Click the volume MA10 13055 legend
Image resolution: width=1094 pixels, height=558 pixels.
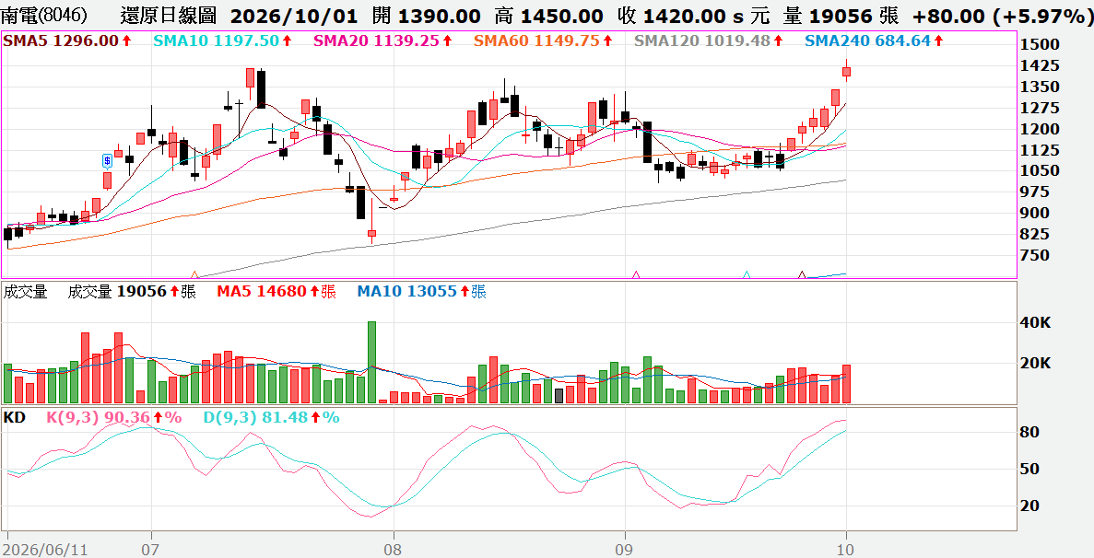click(421, 291)
